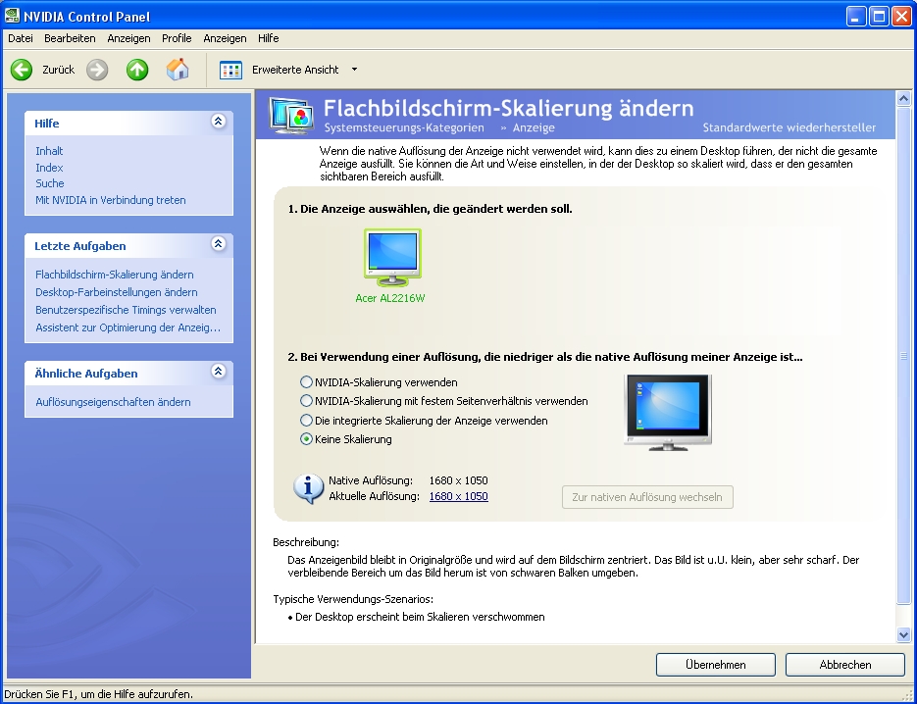Viewport: 917px width, 704px height.
Task: Click the greyed forward arrow icon
Action: 97,70
